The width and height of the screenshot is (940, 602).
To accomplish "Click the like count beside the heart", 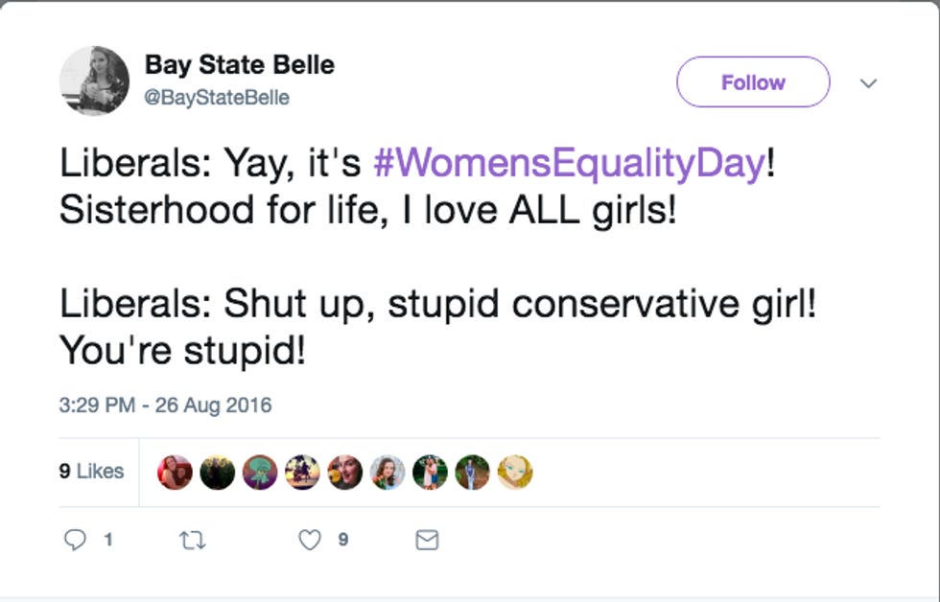I will (342, 541).
